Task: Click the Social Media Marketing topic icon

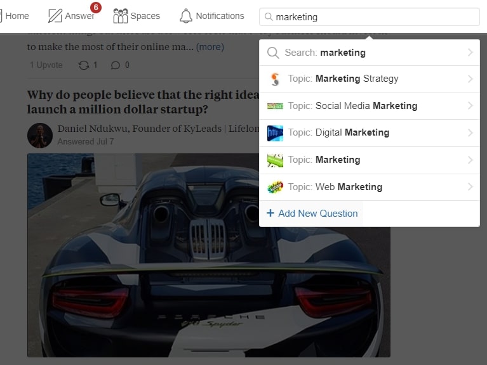Action: click(275, 106)
